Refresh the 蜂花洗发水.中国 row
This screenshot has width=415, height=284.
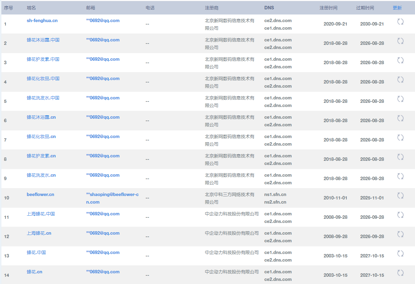(x=400, y=99)
